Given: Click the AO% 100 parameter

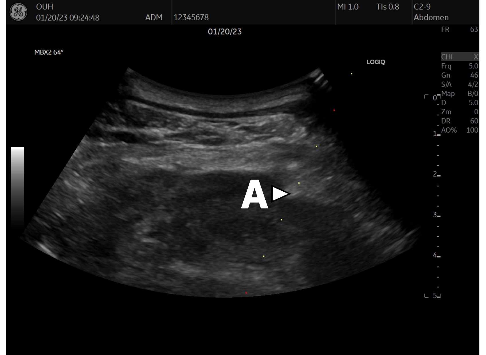Looking at the screenshot, I should (460, 130).
